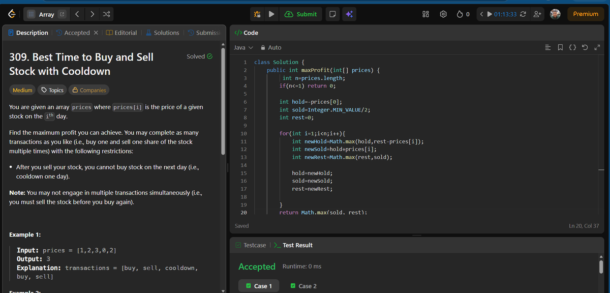
Task: Submit the solution
Action: pos(301,14)
